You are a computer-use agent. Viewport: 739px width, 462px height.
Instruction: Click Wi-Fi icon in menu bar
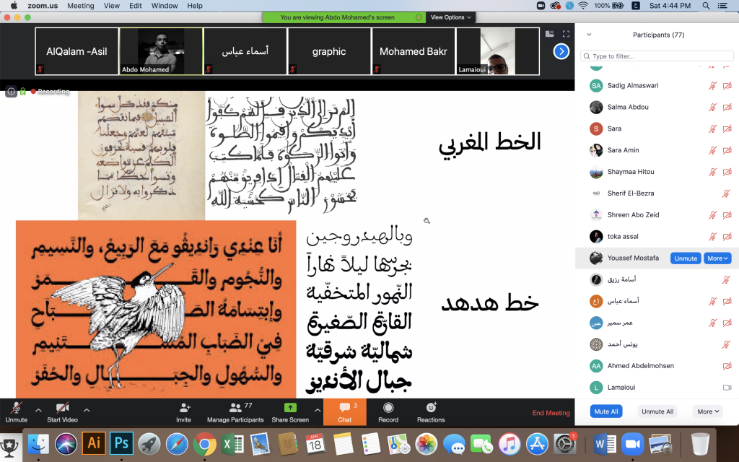point(583,6)
